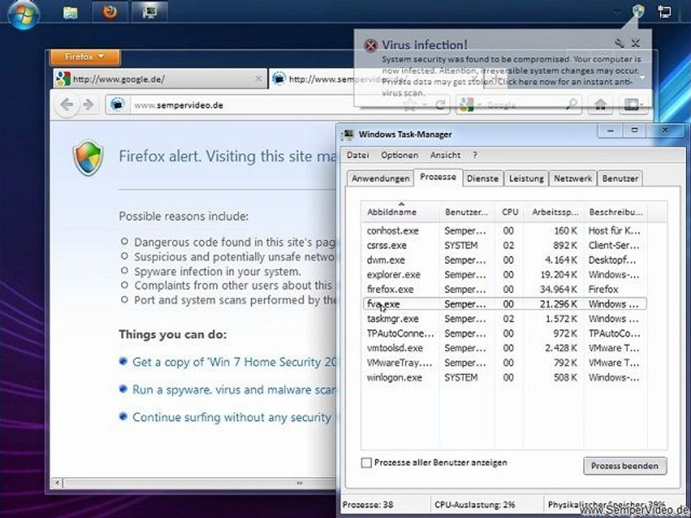Click the Virus infection popup message text
The width and height of the screenshot is (691, 518).
click(x=511, y=76)
